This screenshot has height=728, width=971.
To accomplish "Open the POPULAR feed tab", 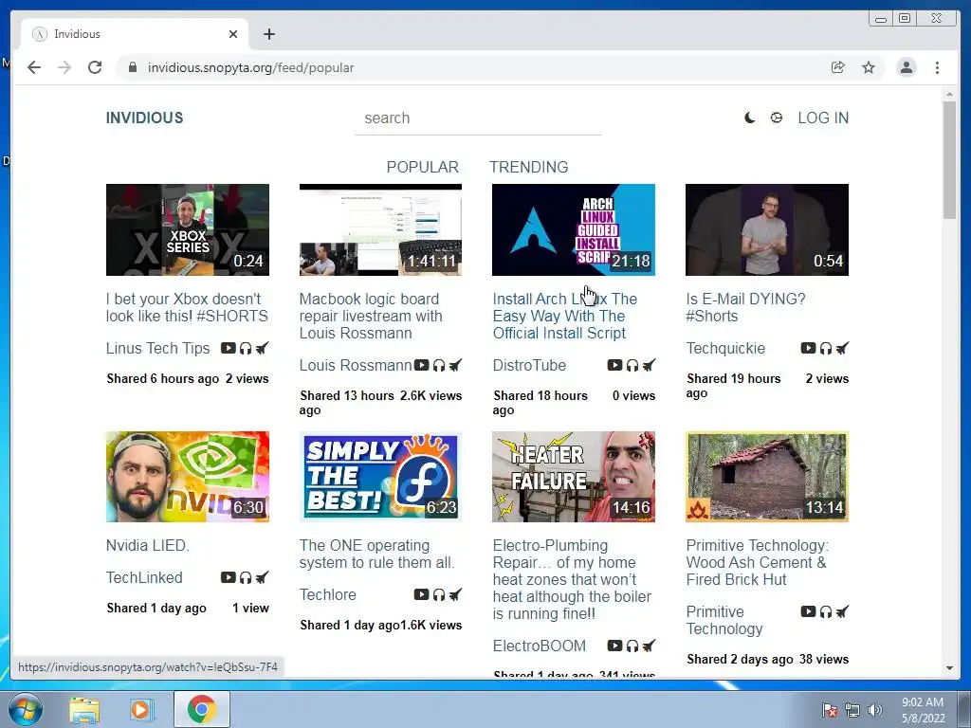I will 422,167.
